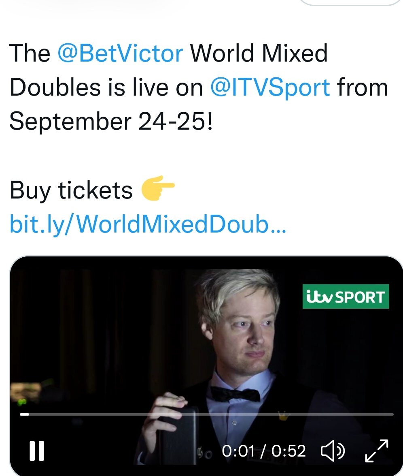Click the 0:01 / 0:52 time display
The image size is (403, 476).
(263, 451)
